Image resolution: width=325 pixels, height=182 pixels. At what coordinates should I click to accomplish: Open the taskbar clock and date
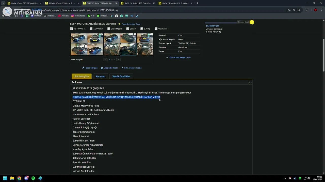[x=317, y=178]
